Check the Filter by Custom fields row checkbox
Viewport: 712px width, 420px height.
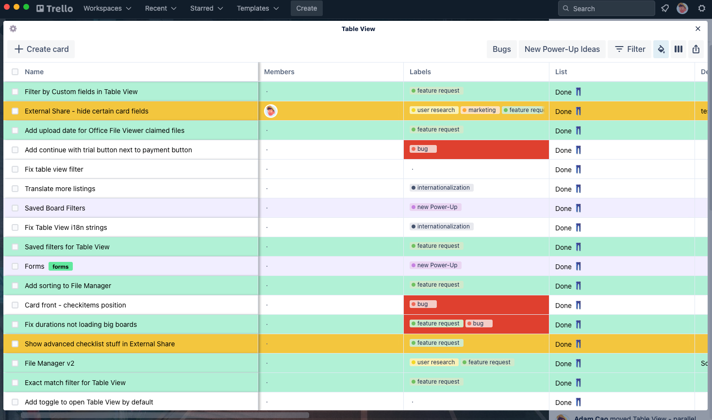point(15,92)
